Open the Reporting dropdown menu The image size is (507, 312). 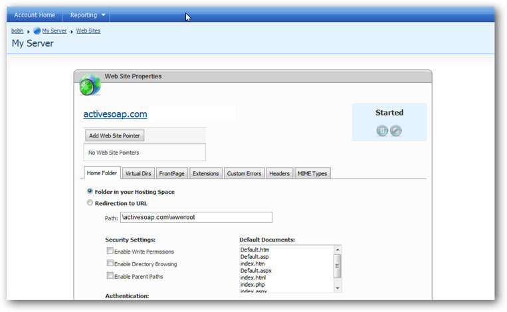88,15
